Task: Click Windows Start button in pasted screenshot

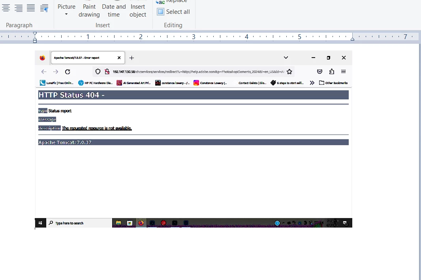Action: pos(40,223)
